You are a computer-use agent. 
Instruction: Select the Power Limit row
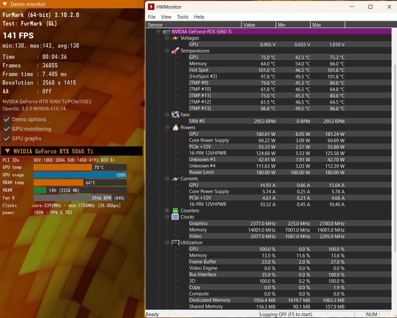pyautogui.click(x=290, y=172)
